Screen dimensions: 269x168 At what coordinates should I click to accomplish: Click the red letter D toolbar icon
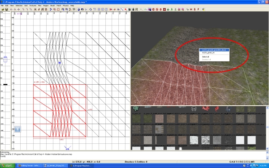pos(161,9)
